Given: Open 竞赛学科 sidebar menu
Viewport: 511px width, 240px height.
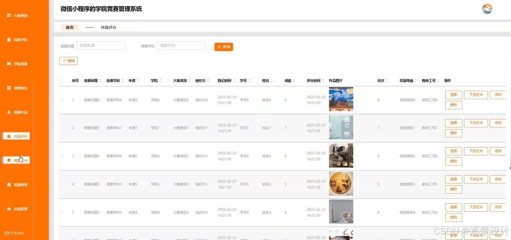Looking at the screenshot, I should coord(17,40).
